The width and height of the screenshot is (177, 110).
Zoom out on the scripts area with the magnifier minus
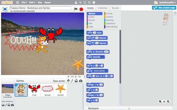160,101
